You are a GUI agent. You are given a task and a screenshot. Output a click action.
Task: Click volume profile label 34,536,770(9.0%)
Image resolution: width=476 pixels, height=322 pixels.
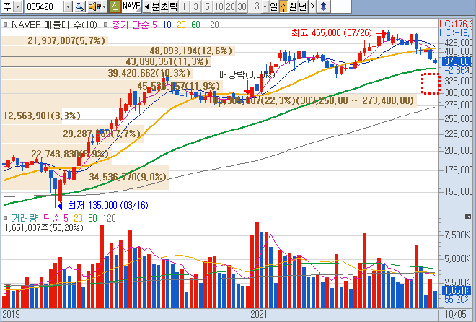[128, 177]
